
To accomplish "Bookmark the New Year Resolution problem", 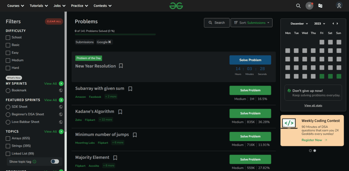I will click(x=121, y=66).
